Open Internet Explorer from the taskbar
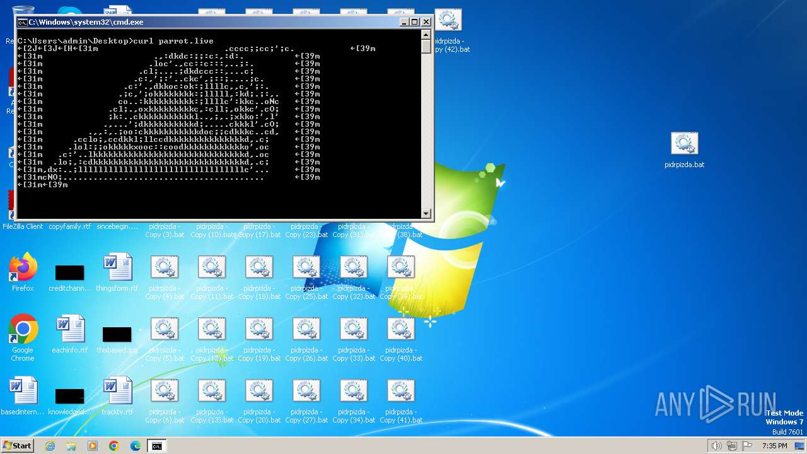This screenshot has height=454, width=807. tap(50, 446)
